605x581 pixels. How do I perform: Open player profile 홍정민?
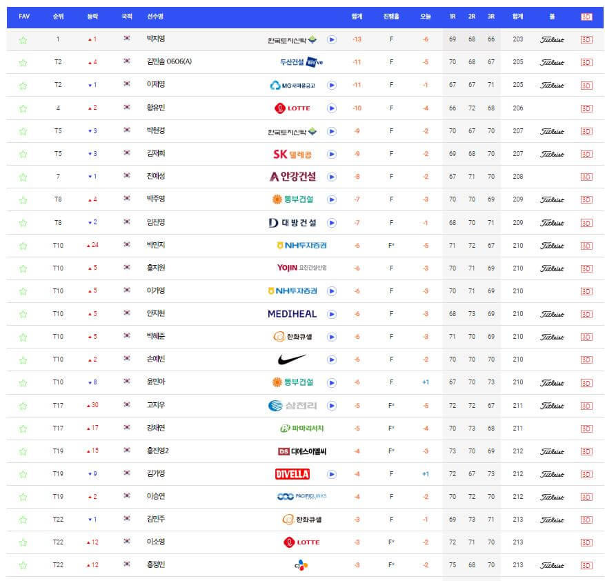156,564
